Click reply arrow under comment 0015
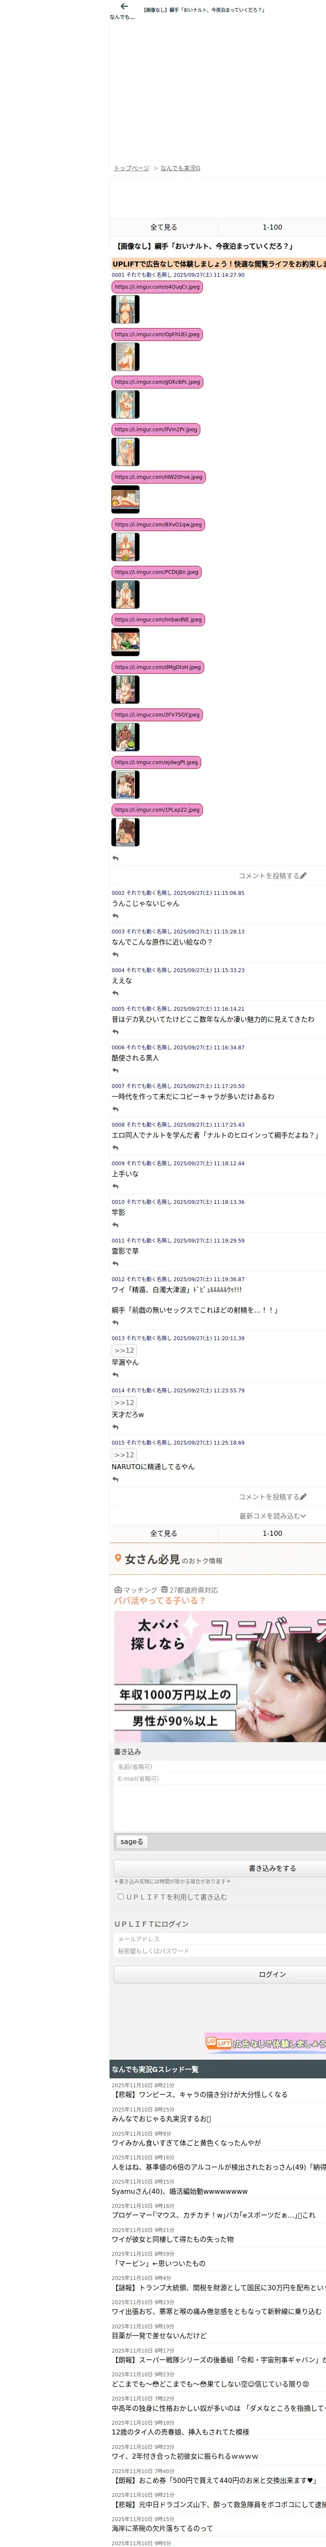The height and width of the screenshot is (2547, 326). 115,1479
